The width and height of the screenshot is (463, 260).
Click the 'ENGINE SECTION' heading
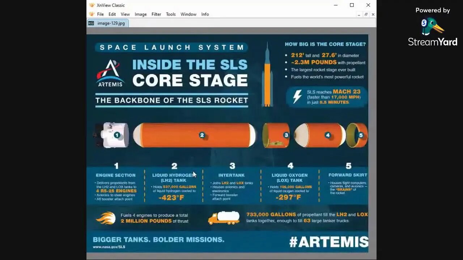click(x=116, y=175)
